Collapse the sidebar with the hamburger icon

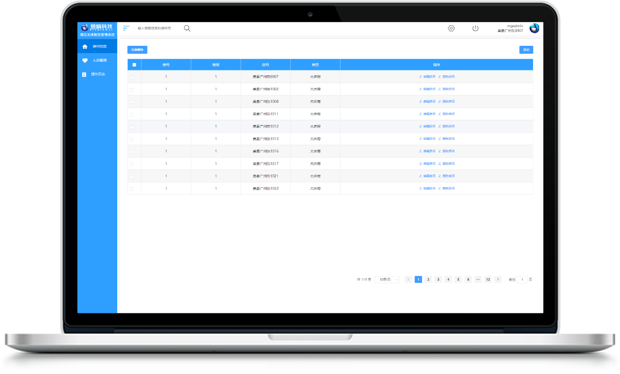point(126,28)
